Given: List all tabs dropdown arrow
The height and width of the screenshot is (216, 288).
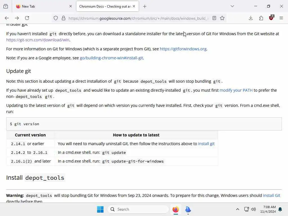Looking at the screenshot, I should click(x=232, y=6).
